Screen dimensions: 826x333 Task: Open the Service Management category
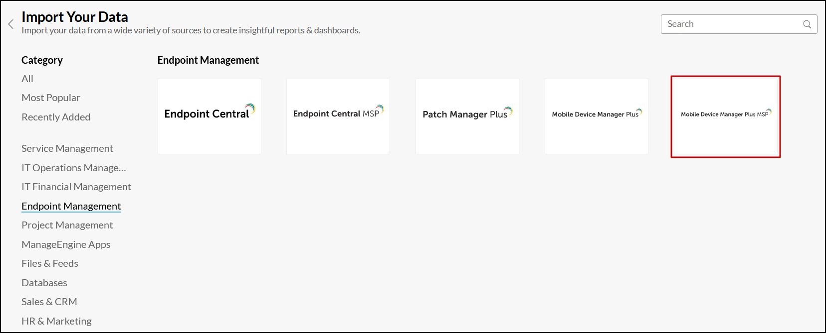tap(67, 148)
